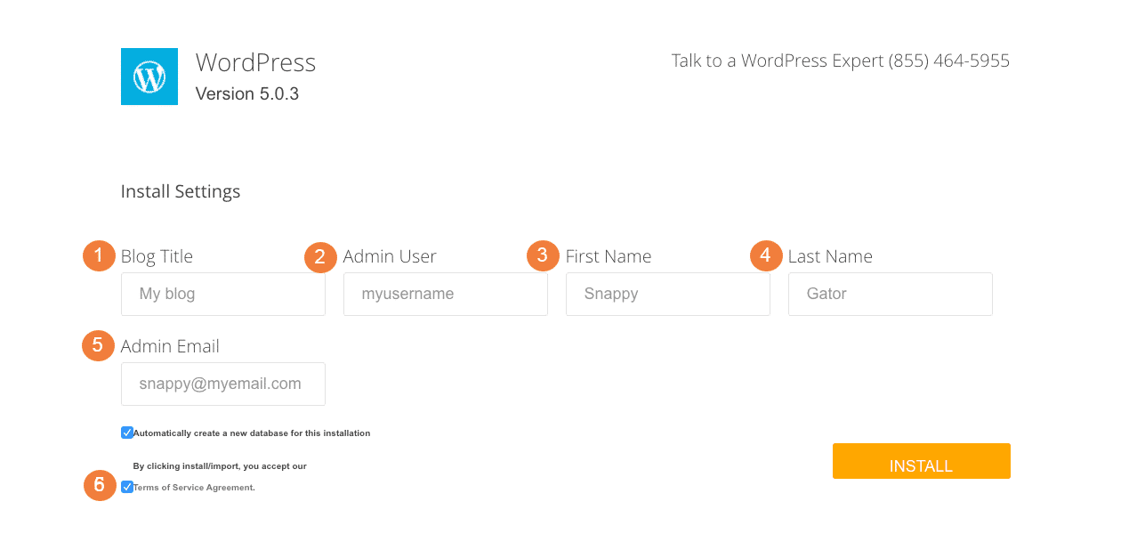Focus the Blog Title input field

[x=223, y=294]
